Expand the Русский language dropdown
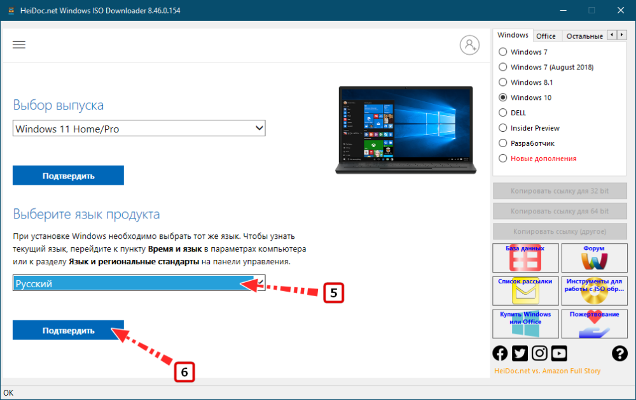This screenshot has width=636, height=400. point(139,283)
